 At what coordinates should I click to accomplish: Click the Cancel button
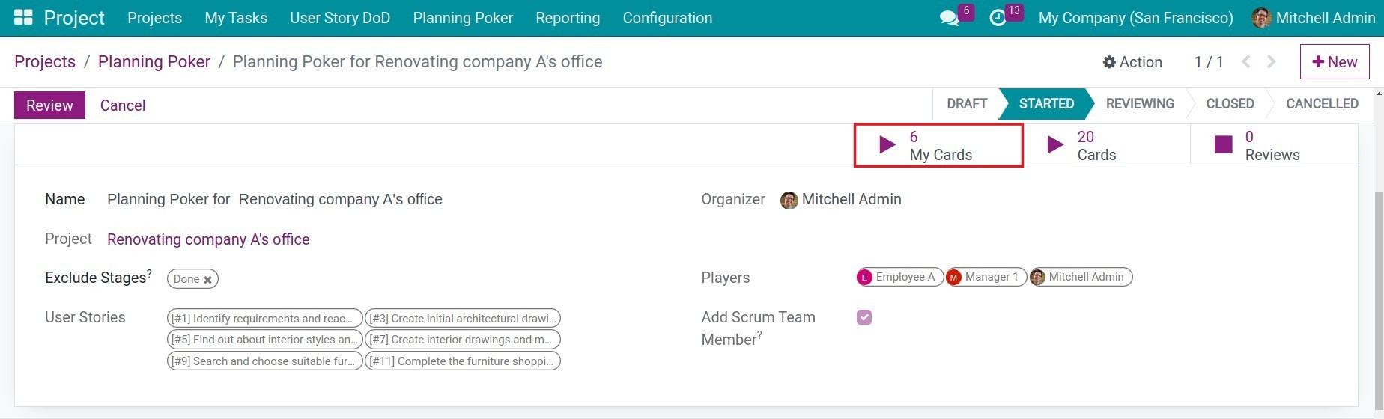pos(123,105)
